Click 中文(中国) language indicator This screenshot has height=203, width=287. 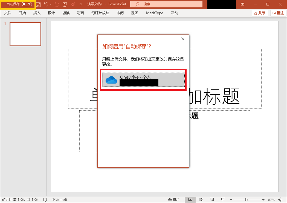pyautogui.click(x=59, y=200)
